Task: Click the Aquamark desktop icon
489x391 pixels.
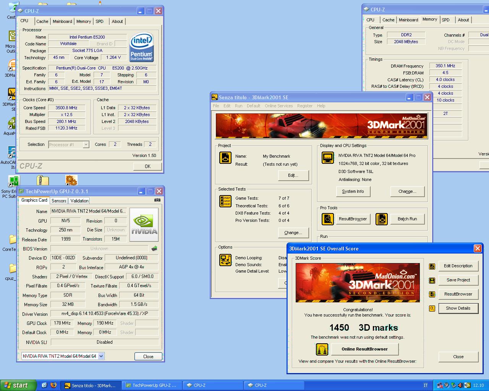Action: pyautogui.click(x=12, y=123)
